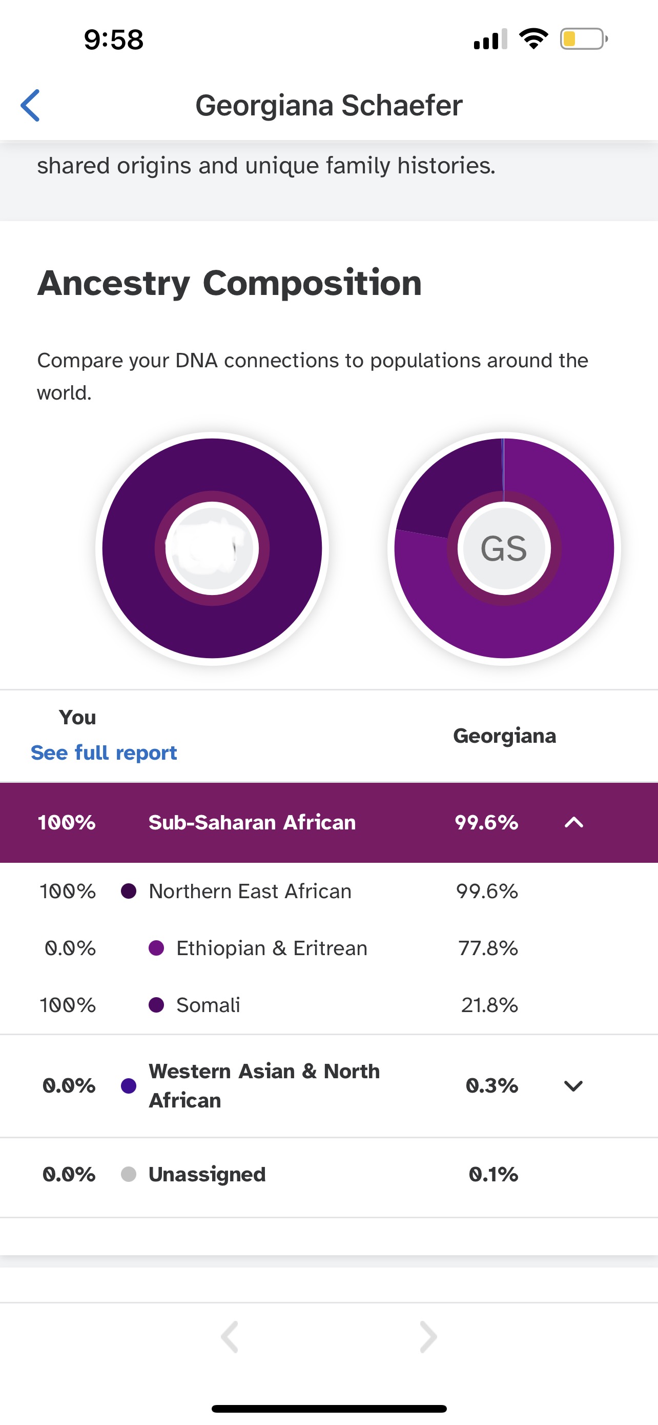Select the Northern East African row

tap(328, 891)
